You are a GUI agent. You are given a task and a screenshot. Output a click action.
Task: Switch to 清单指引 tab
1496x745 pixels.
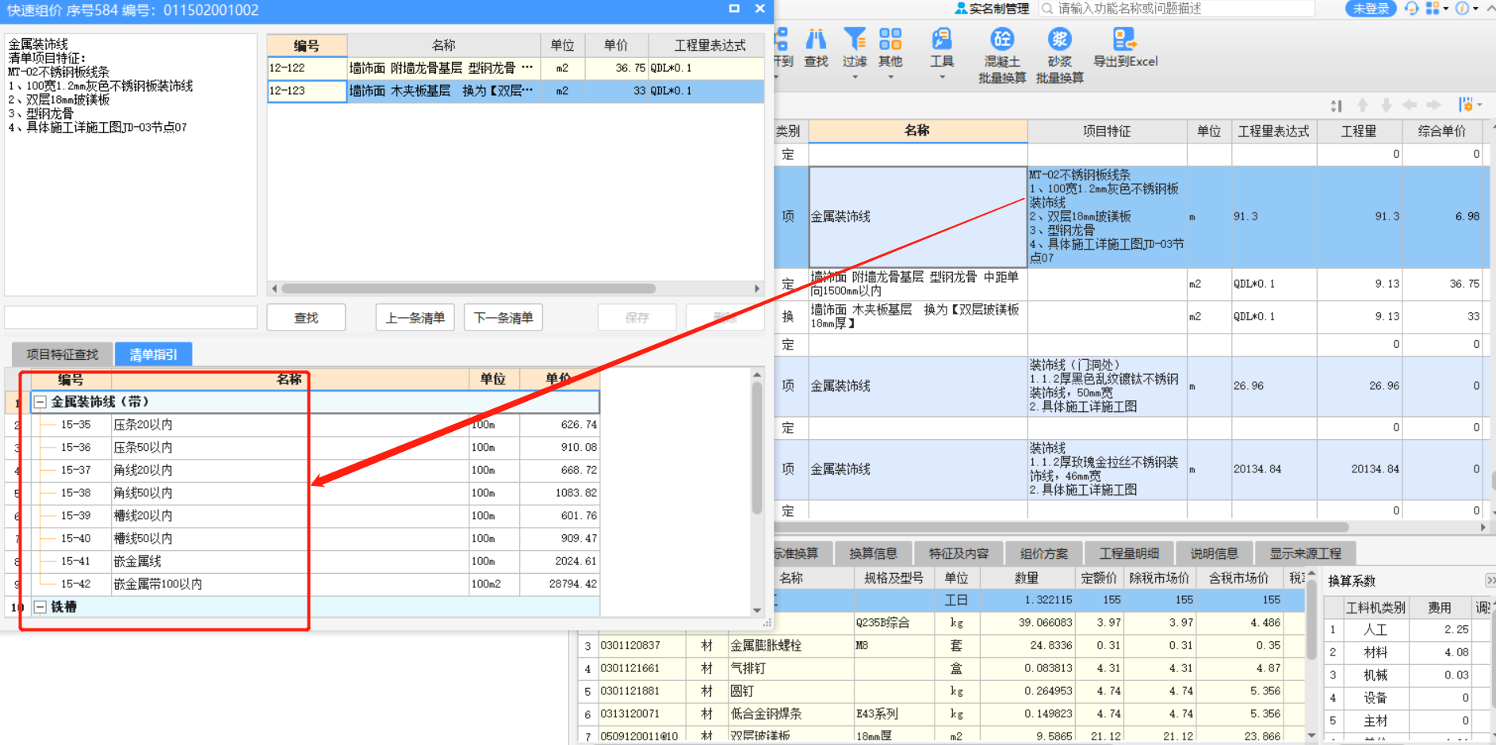click(x=154, y=354)
